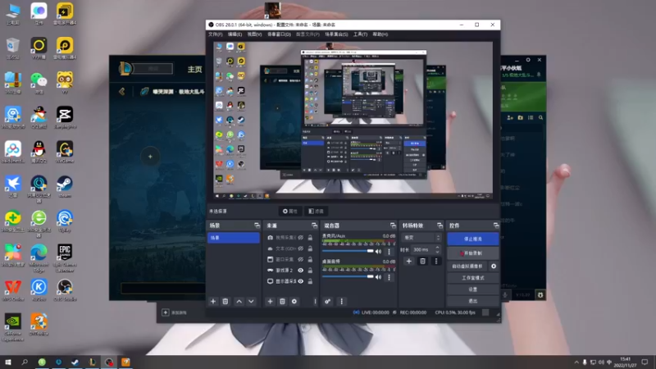Toggle lock on the Text (GDI+) source
The width and height of the screenshot is (656, 369).
pyautogui.click(x=310, y=248)
